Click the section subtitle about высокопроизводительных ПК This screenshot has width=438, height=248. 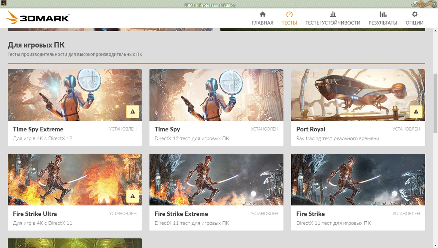click(x=75, y=55)
